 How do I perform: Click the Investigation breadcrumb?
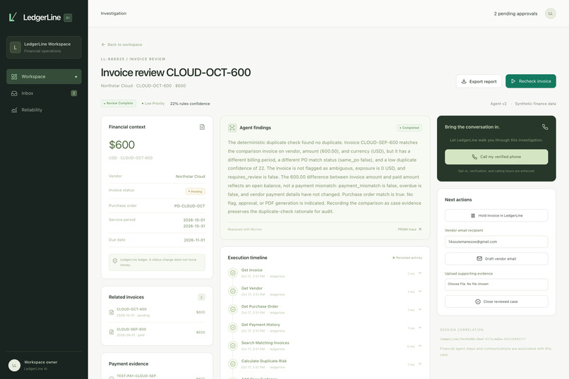click(x=114, y=13)
